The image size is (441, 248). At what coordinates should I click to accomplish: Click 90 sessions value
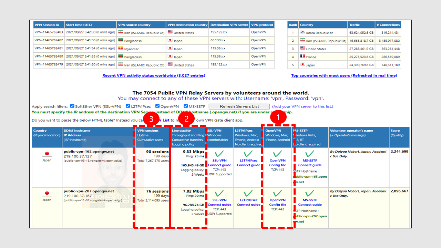tap(157, 152)
